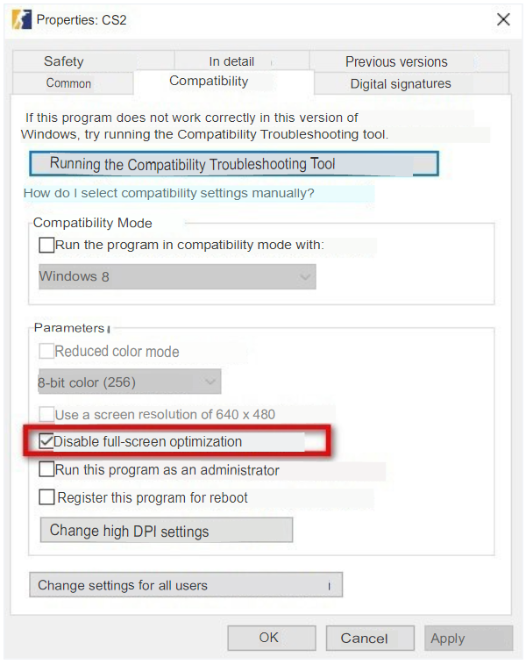
Task: Uncheck Disable full-screen optimization
Action: [x=47, y=441]
